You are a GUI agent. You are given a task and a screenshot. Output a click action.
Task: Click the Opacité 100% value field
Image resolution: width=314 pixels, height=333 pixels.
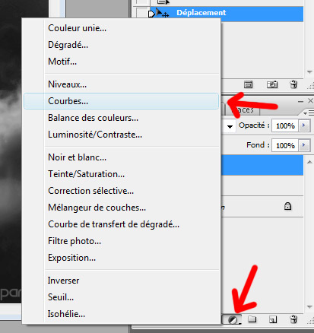pyautogui.click(x=285, y=125)
